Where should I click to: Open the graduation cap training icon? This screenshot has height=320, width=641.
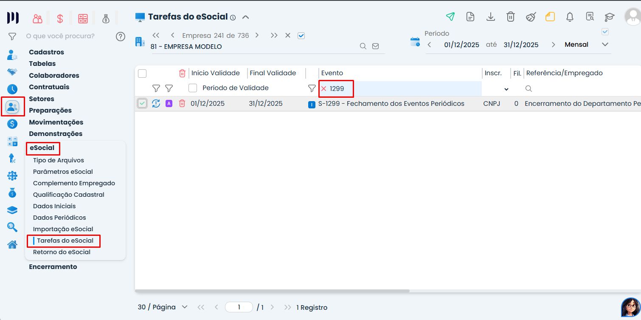(x=610, y=17)
